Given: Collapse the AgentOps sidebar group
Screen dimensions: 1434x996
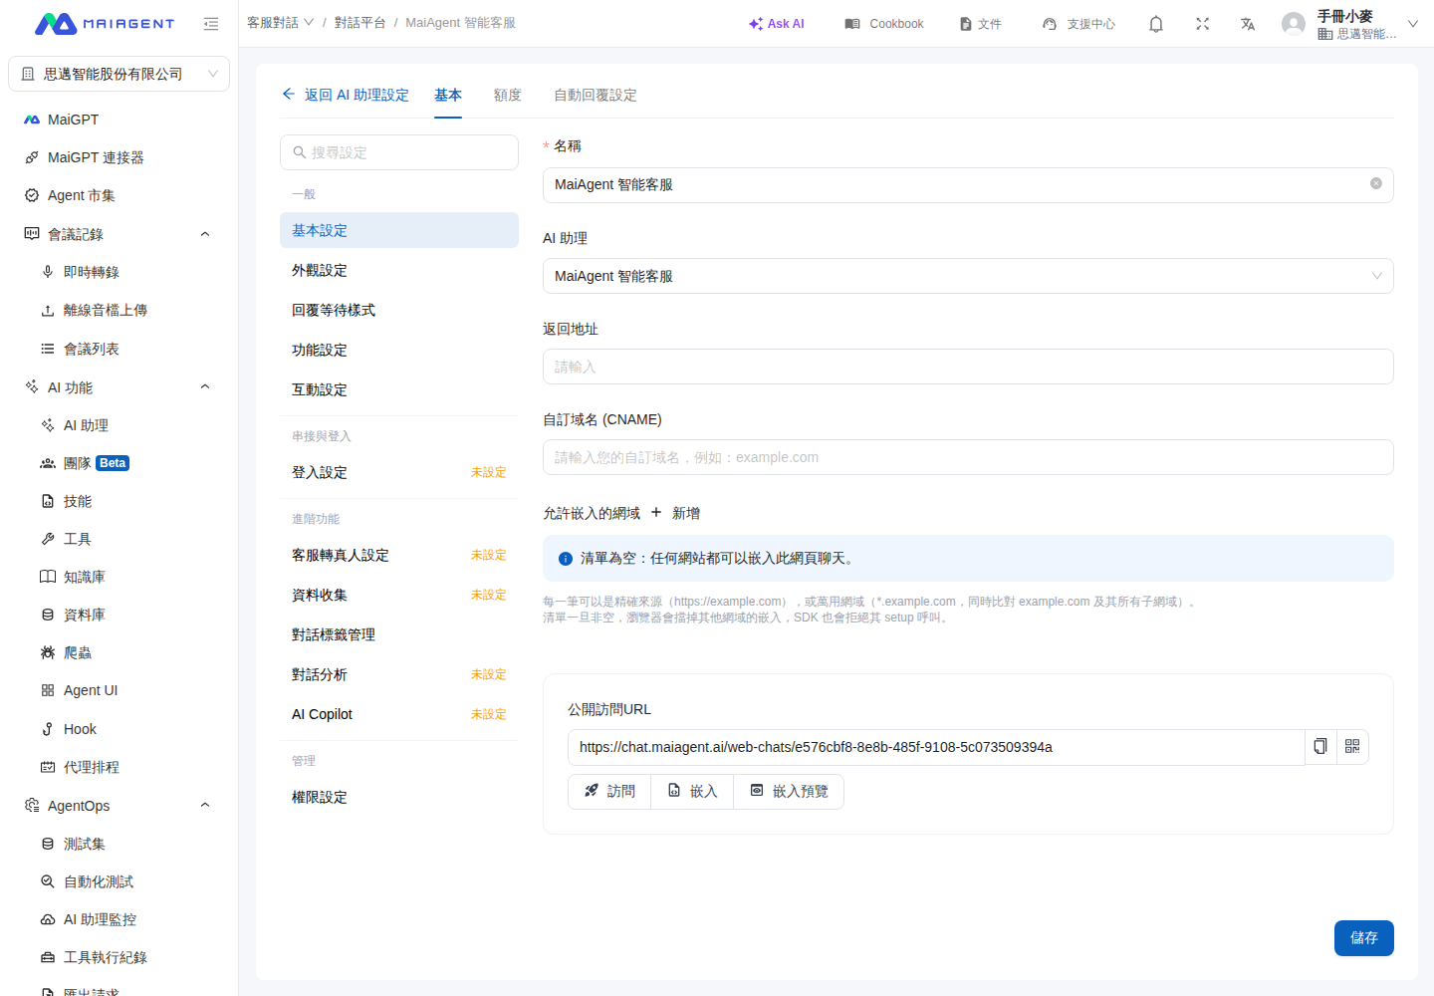Looking at the screenshot, I should (205, 805).
